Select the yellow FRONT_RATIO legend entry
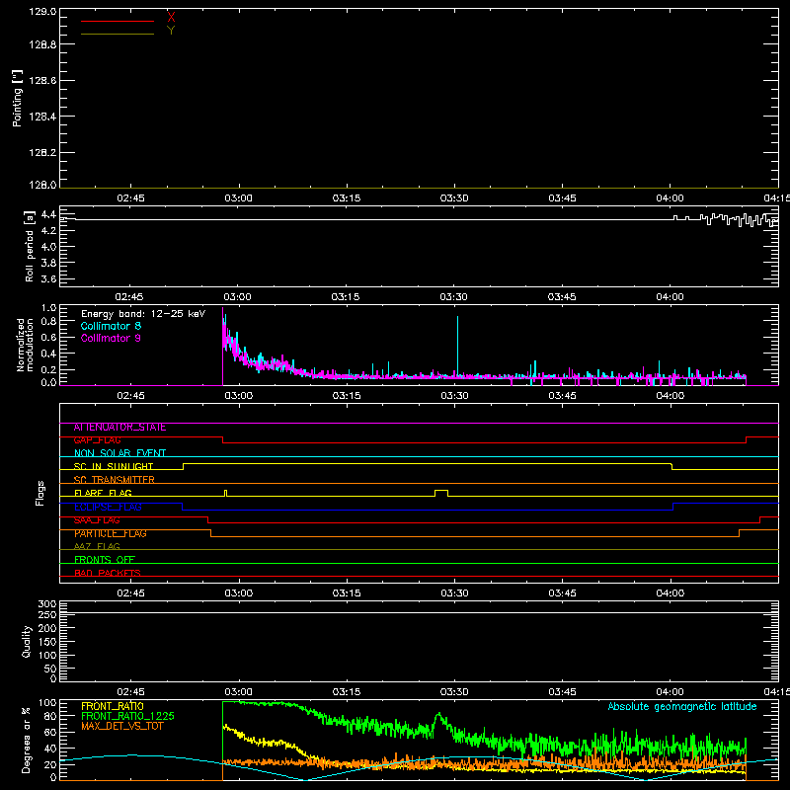Image resolution: width=790 pixels, height=790 pixels. (113, 706)
